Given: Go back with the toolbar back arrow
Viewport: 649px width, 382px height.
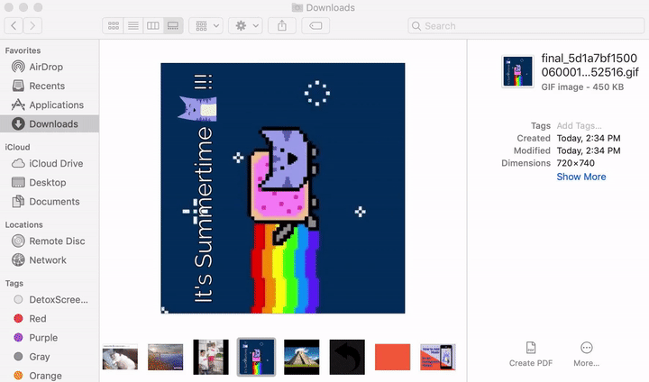Looking at the screenshot, I should click(14, 26).
